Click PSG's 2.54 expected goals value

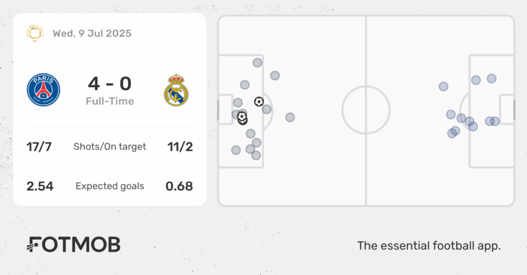[40, 186]
